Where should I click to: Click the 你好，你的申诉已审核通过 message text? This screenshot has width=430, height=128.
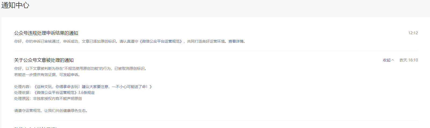click(x=38, y=41)
